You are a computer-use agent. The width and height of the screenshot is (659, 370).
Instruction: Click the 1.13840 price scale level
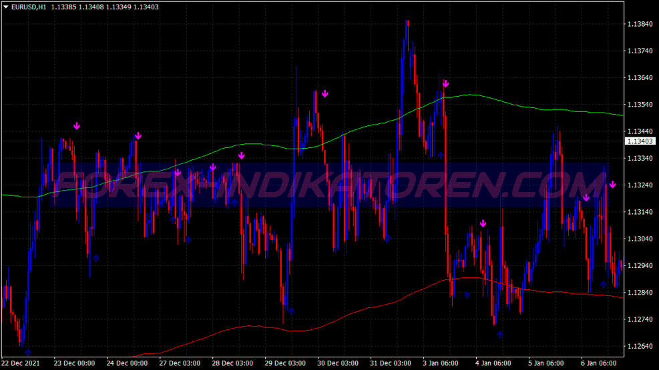point(640,24)
